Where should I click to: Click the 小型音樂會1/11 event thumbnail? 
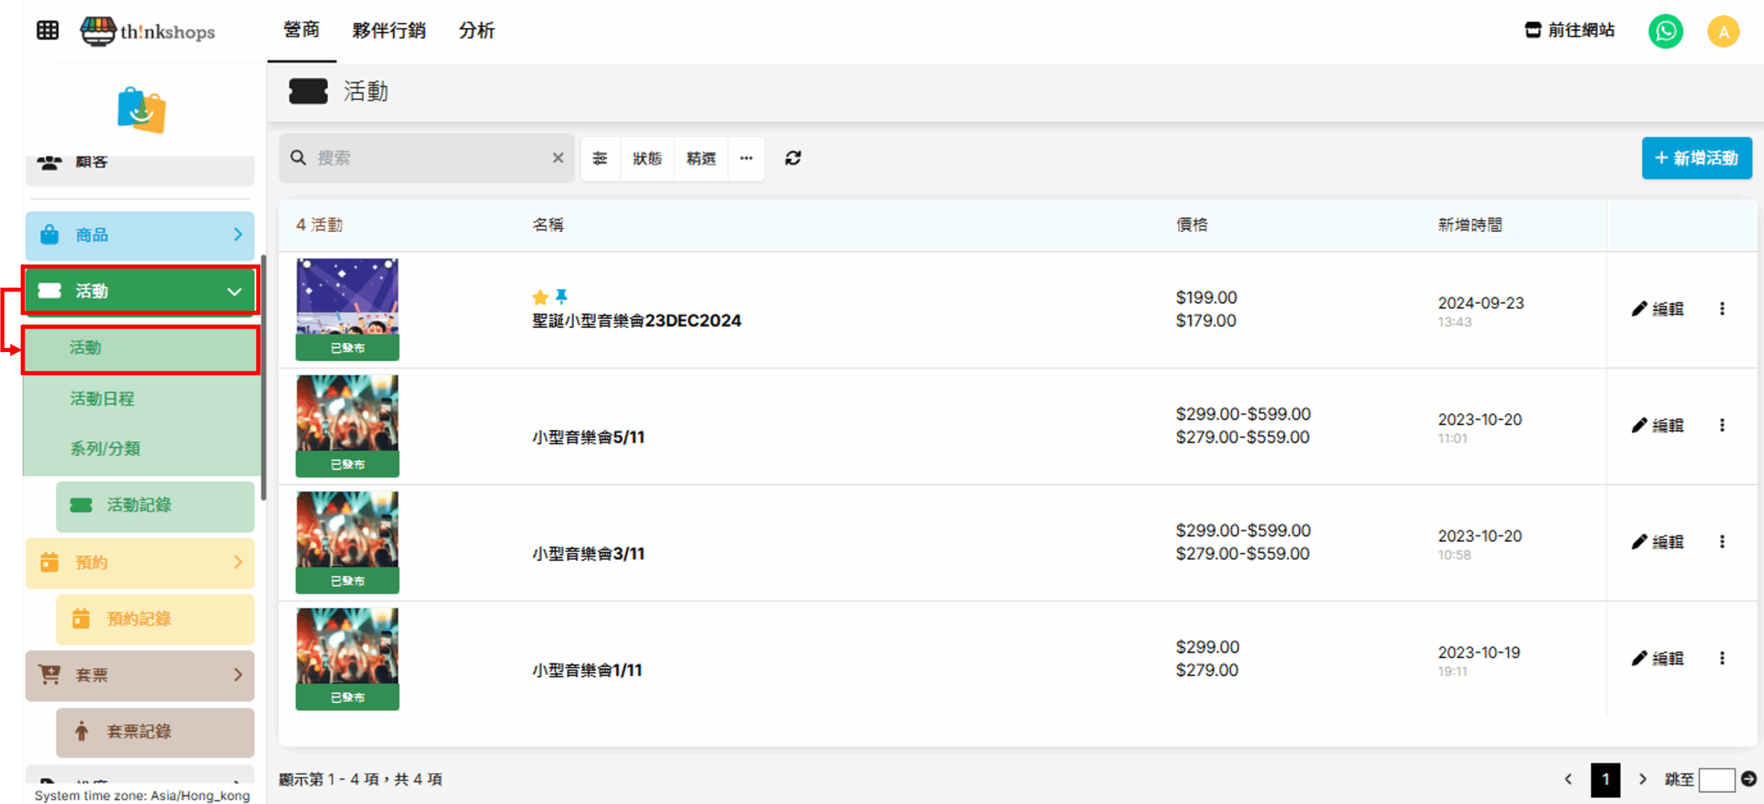click(347, 646)
